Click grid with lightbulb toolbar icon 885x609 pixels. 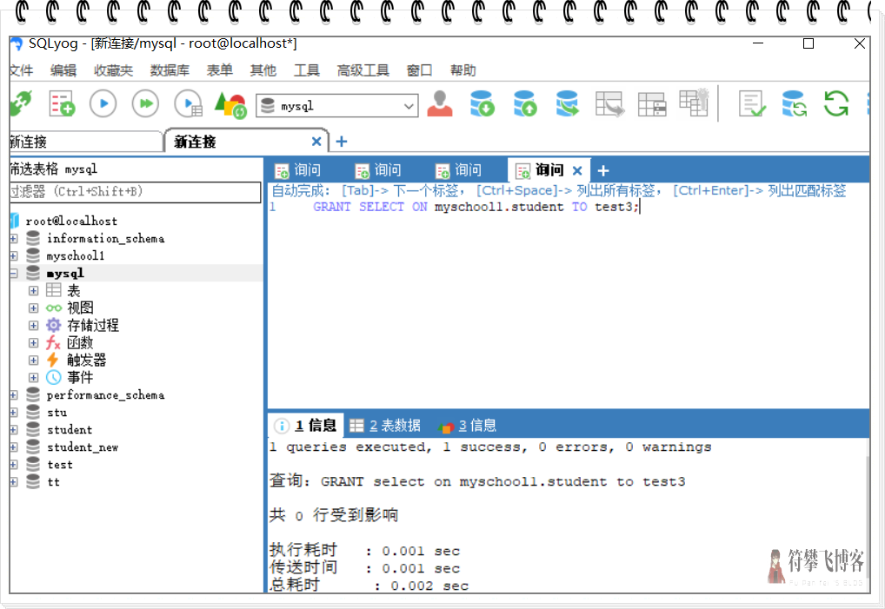(694, 103)
